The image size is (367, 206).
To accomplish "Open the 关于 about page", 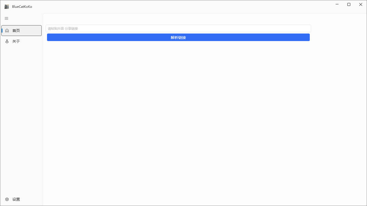I will (x=21, y=41).
